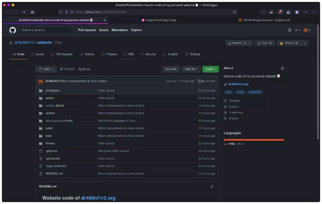Toggle the Starred button
Image resolution: width=322 pixels, height=204 pixels.
coord(290,43)
